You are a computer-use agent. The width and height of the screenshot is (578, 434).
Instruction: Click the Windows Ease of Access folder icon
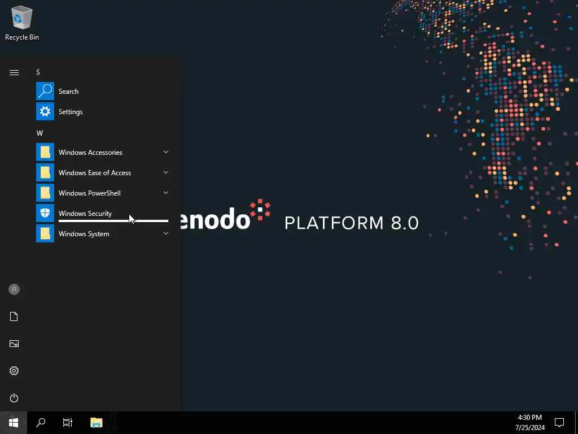[45, 172]
